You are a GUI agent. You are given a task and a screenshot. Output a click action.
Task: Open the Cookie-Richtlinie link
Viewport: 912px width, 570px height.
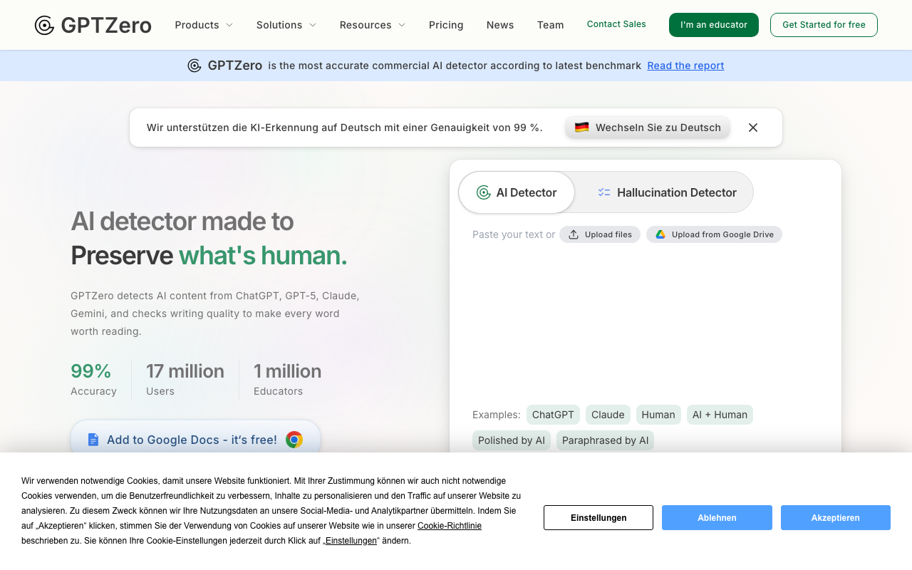click(x=450, y=526)
